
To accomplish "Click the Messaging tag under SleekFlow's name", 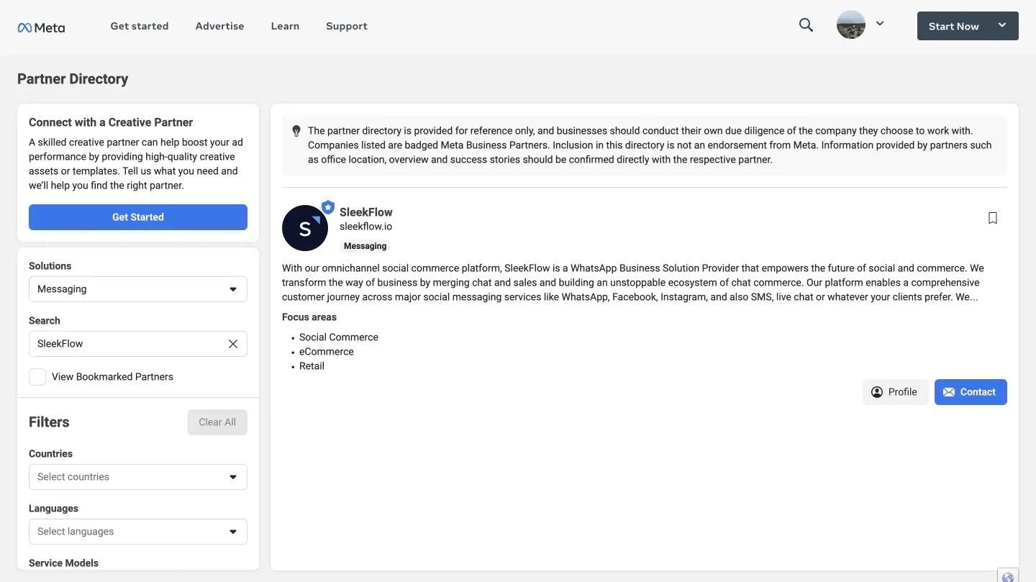I will point(365,246).
